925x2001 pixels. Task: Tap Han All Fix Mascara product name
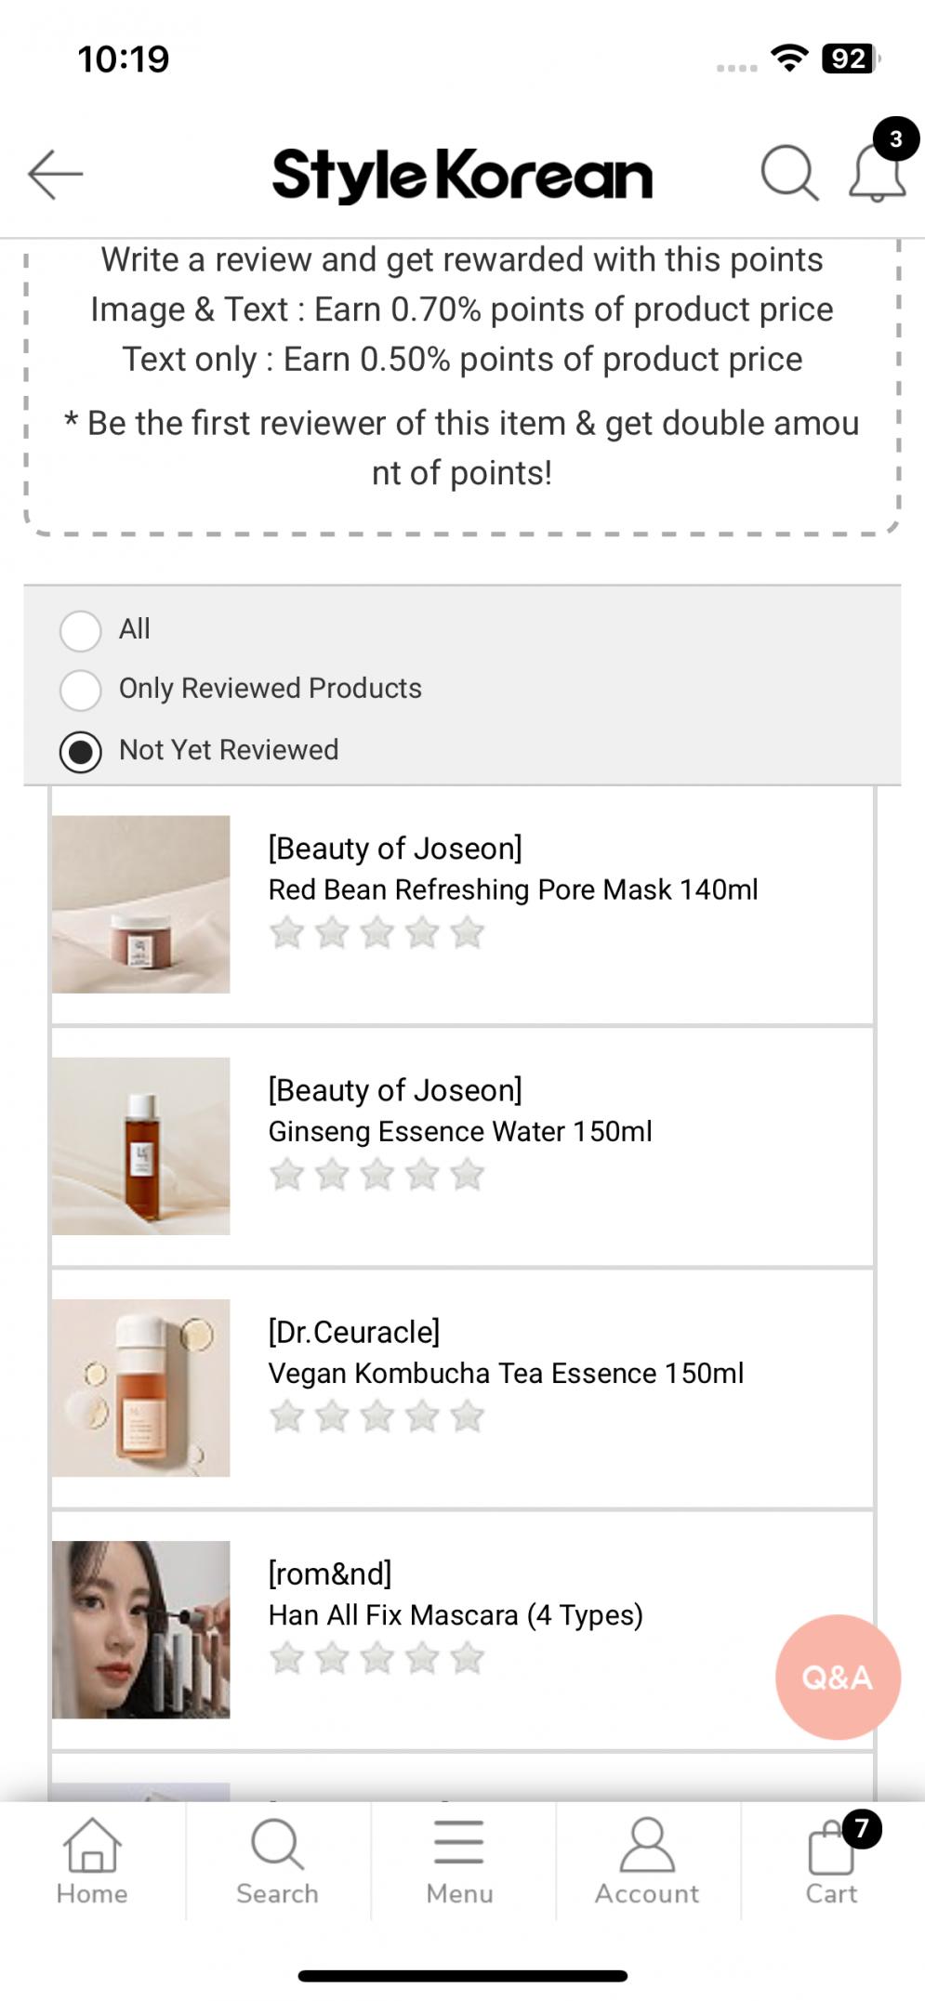pos(456,1615)
